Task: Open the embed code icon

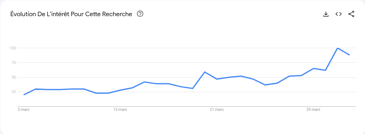Action: point(338,14)
